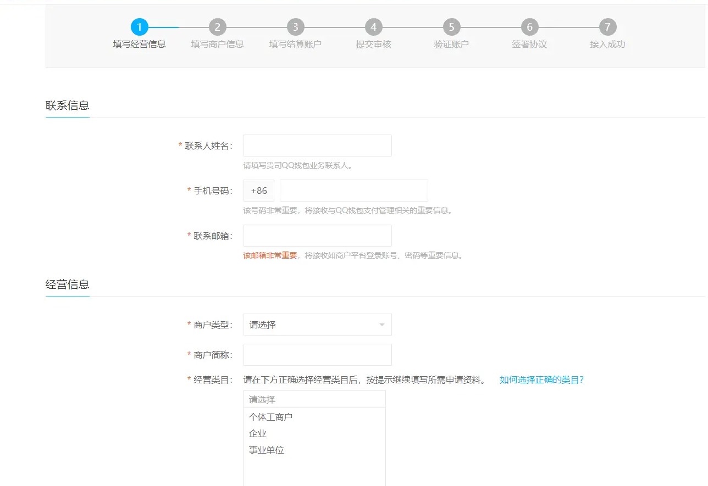Click the 商户简称 input field

click(317, 355)
